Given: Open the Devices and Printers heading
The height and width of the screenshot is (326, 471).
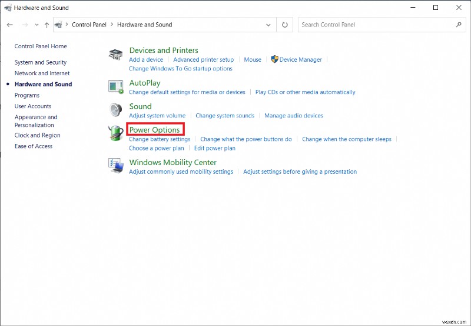Looking at the screenshot, I should click(164, 50).
